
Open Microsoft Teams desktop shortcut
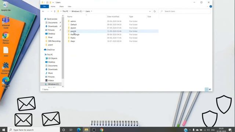tap(6, 23)
